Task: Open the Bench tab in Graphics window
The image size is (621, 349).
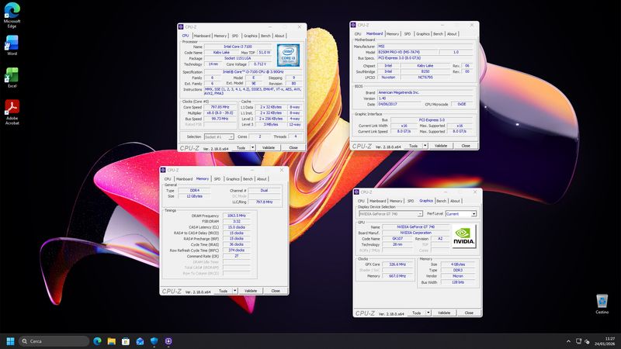Action: coord(441,201)
